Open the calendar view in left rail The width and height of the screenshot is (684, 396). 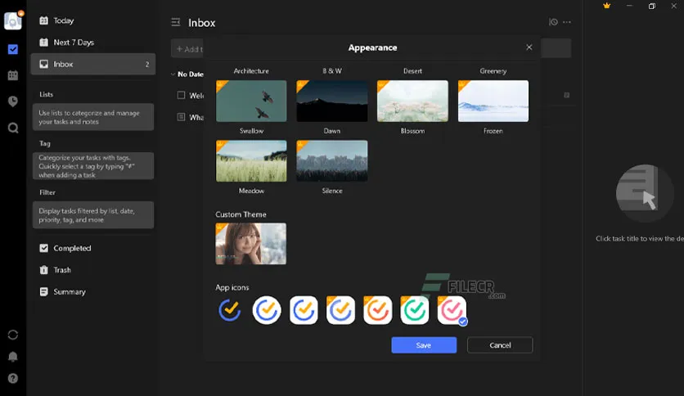13,75
